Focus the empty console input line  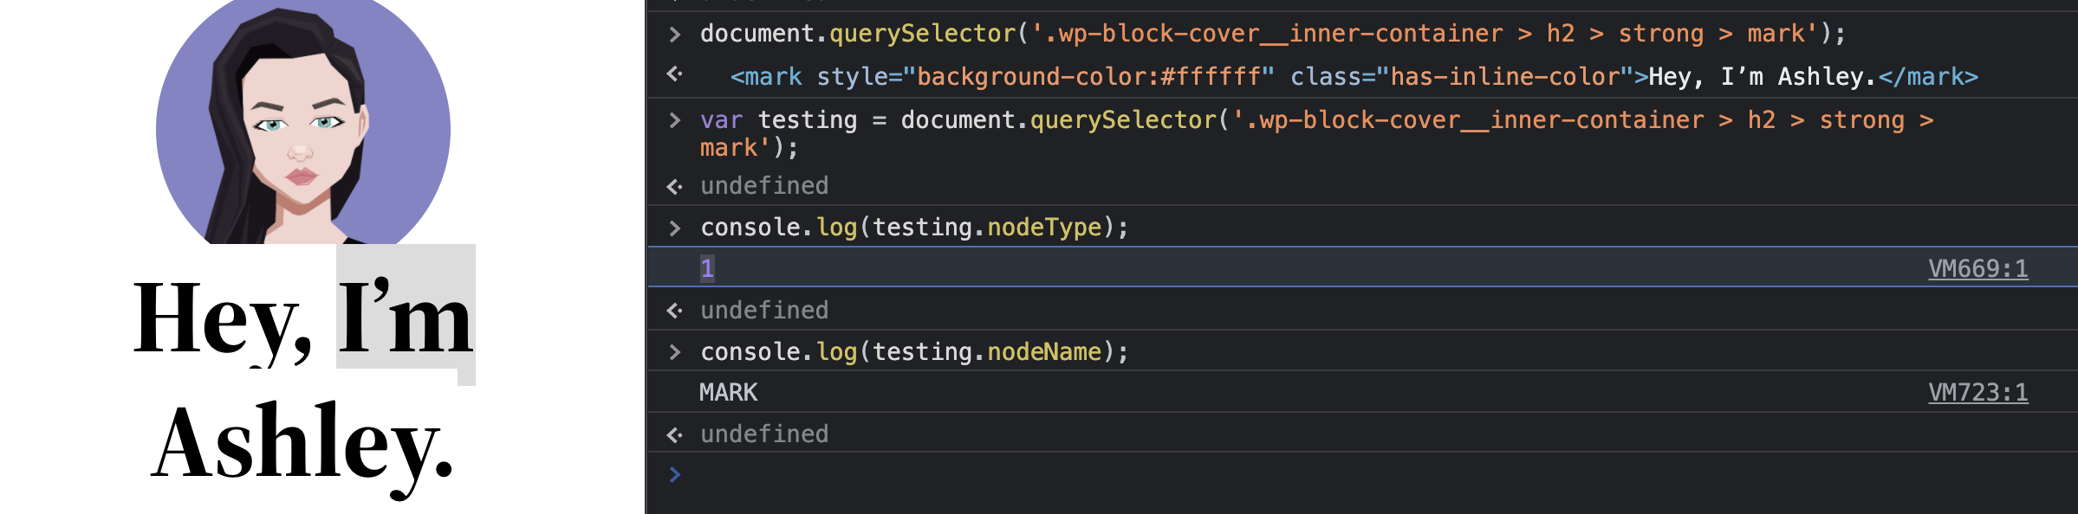point(1300,474)
